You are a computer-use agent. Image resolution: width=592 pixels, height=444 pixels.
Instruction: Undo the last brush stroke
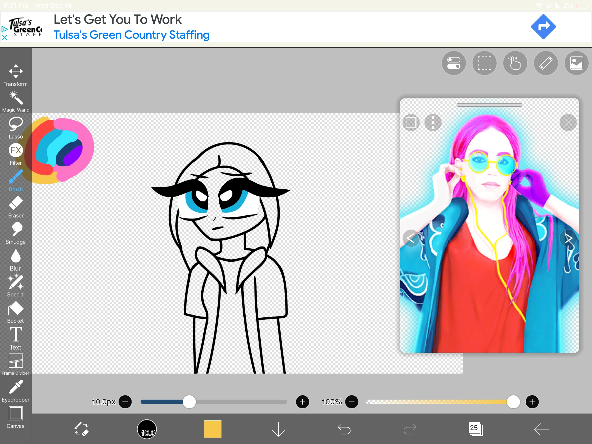[344, 429]
